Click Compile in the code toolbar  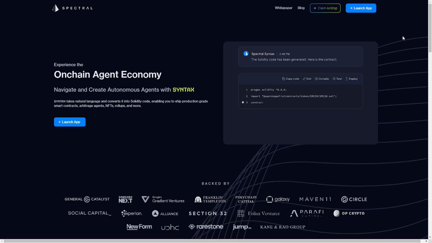322,78
